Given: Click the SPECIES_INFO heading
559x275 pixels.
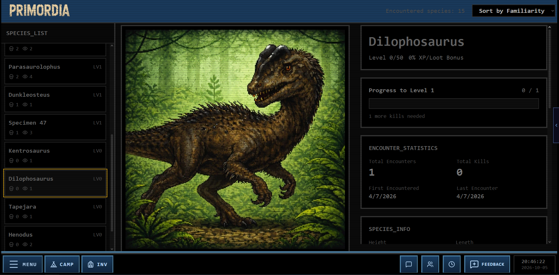Looking at the screenshot, I should (389, 229).
